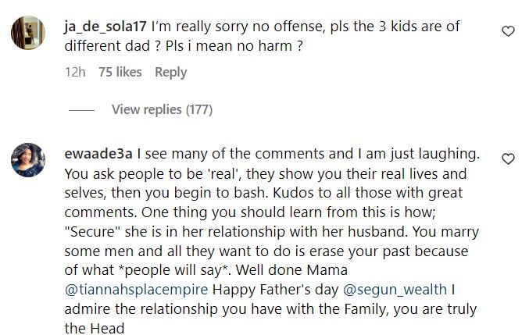Click the 12h comment timestamp
The height and width of the screenshot is (335, 529).
(75, 72)
